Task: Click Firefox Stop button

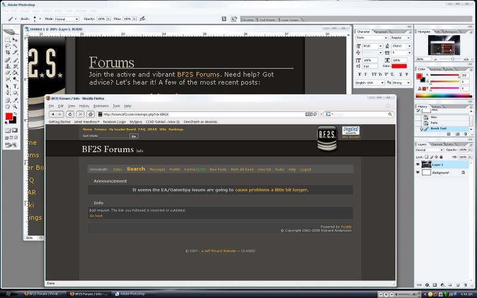Action: click(x=80, y=114)
